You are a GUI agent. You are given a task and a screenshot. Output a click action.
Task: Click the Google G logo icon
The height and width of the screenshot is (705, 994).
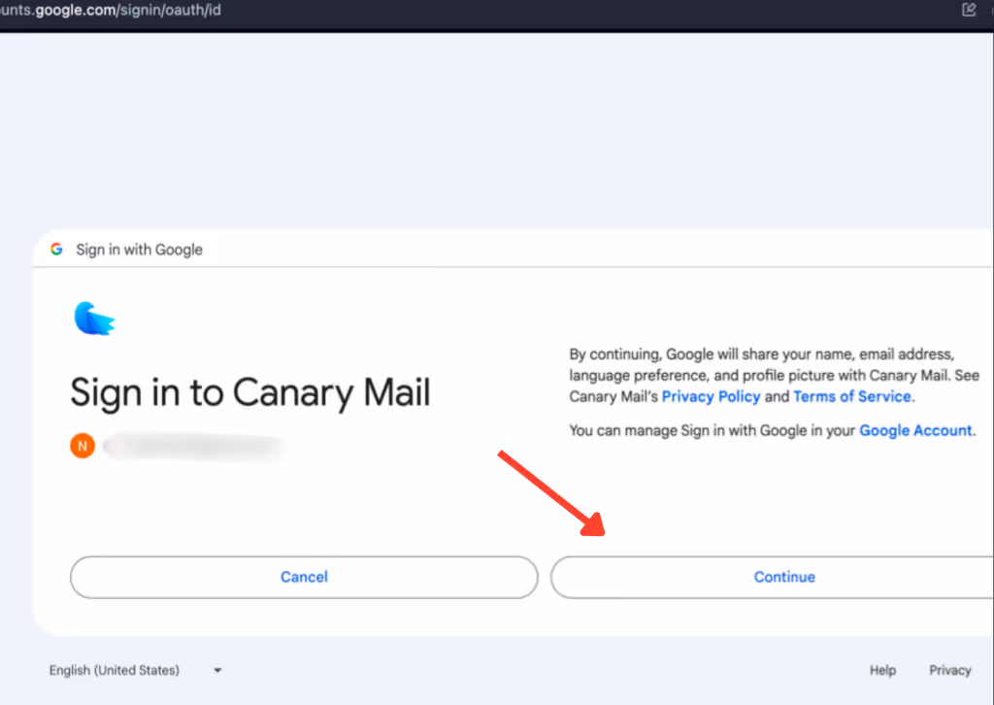[x=56, y=250]
